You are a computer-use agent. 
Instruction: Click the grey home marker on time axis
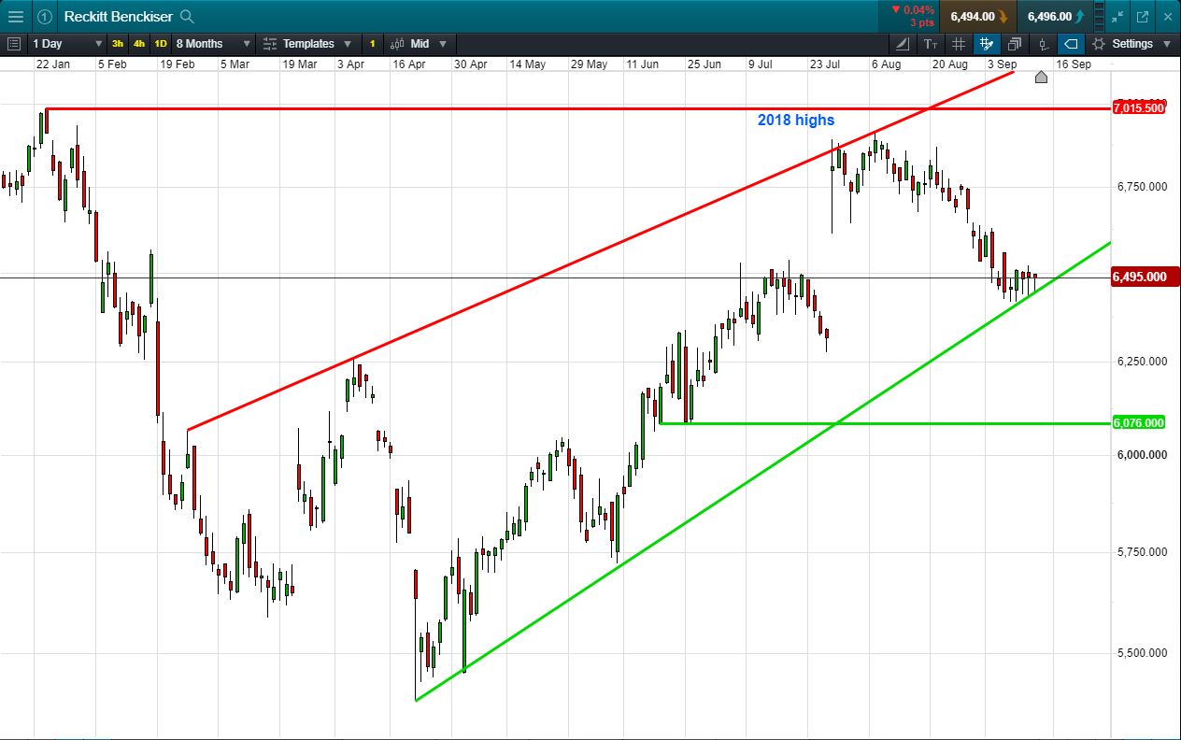pyautogui.click(x=1041, y=77)
